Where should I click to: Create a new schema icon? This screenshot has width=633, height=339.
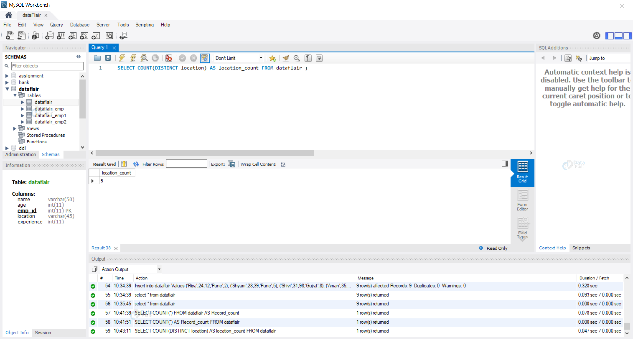coord(49,36)
